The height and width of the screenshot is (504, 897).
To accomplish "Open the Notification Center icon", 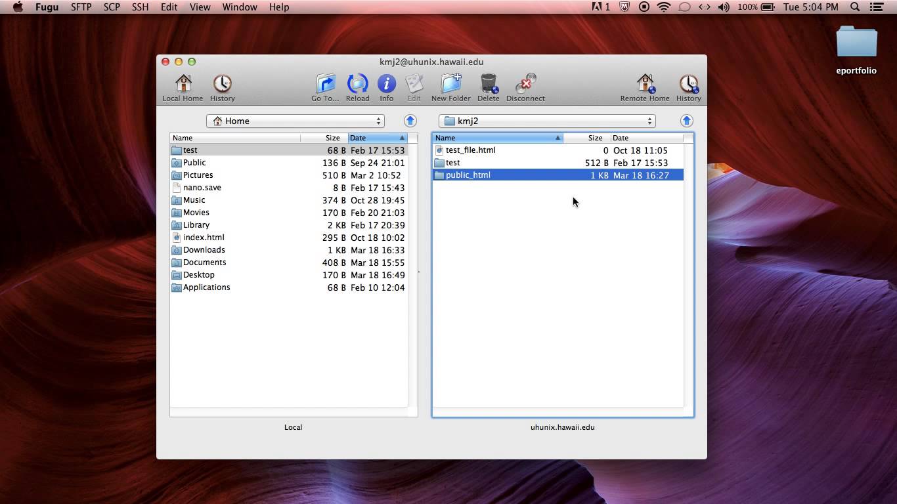I will [877, 7].
